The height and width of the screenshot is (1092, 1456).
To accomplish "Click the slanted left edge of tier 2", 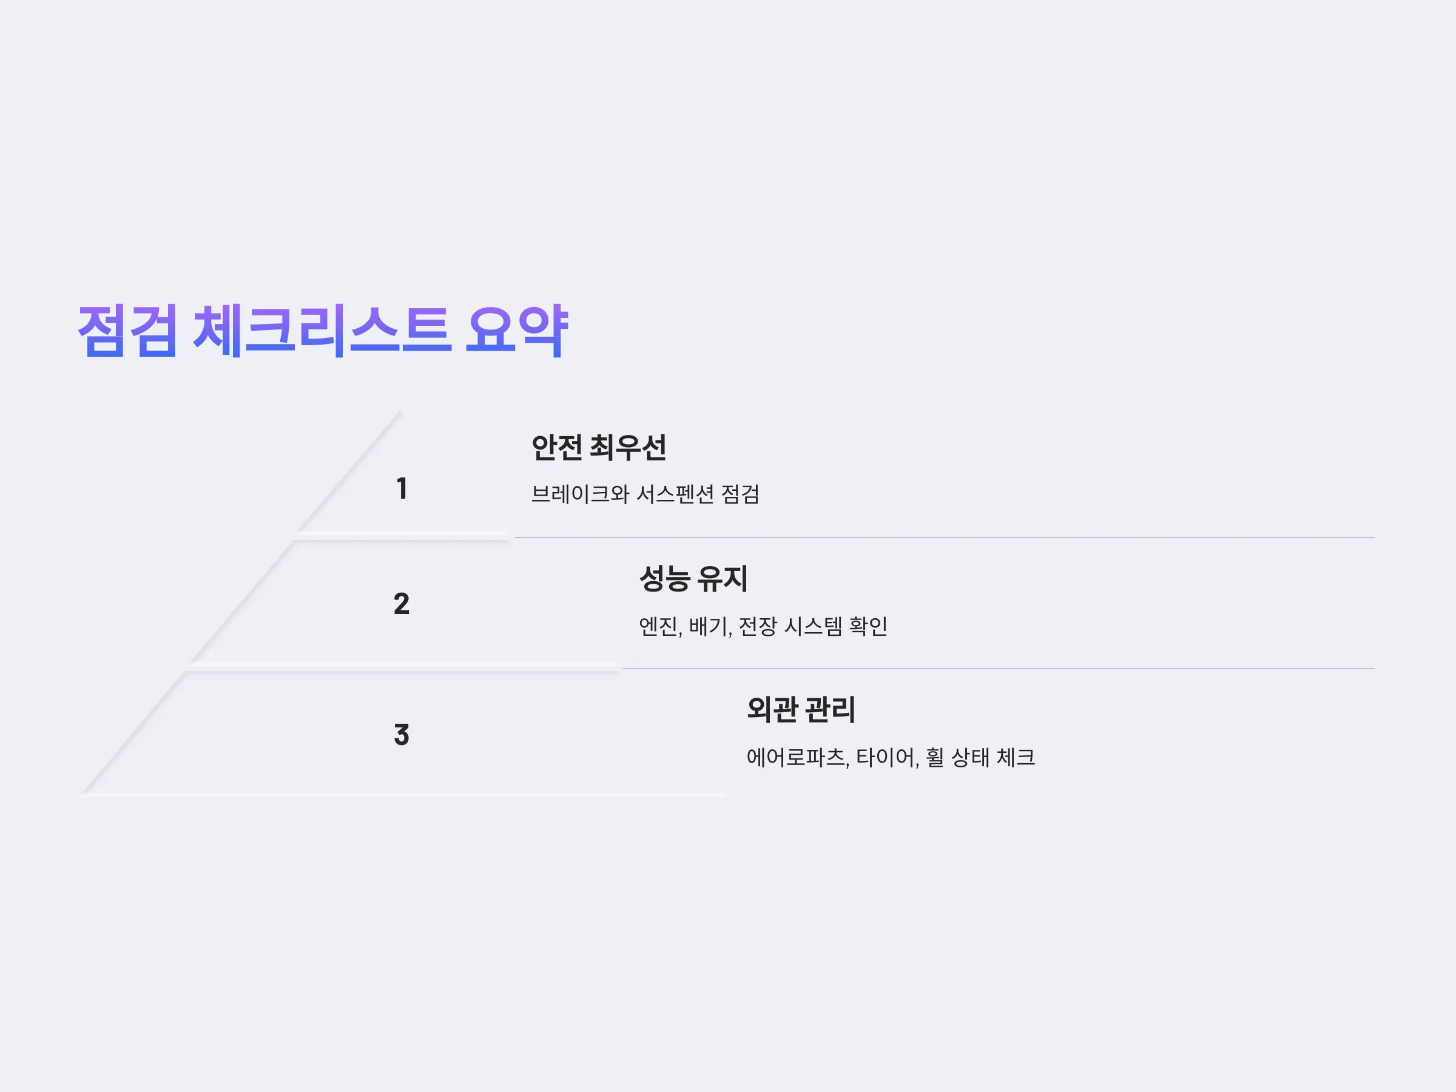I will [x=241, y=602].
